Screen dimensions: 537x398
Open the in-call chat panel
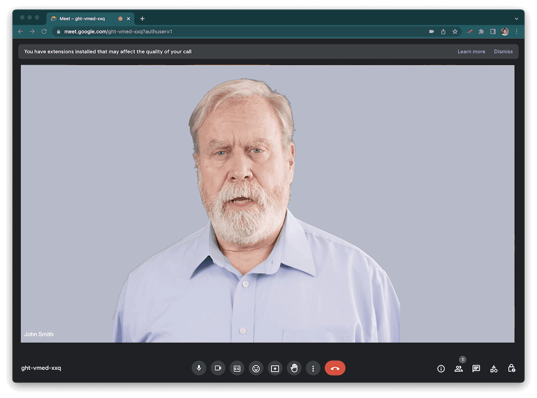pyautogui.click(x=476, y=368)
